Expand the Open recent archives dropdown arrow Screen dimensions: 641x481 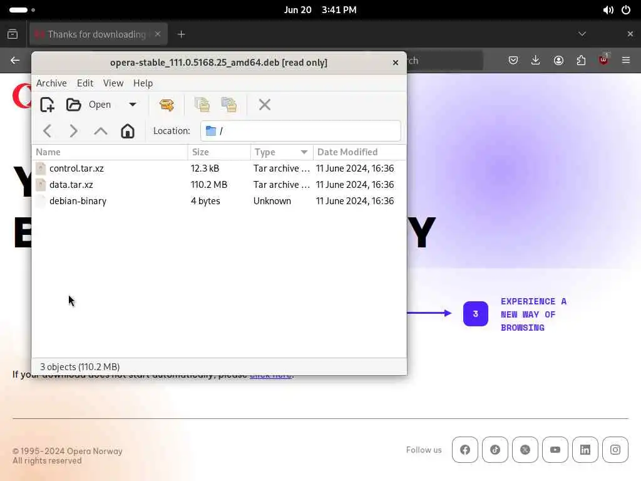(x=133, y=105)
